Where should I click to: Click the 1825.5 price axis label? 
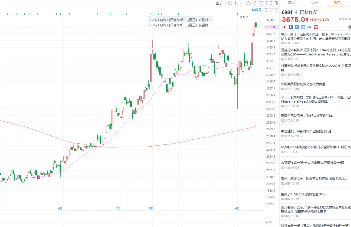coord(271,204)
